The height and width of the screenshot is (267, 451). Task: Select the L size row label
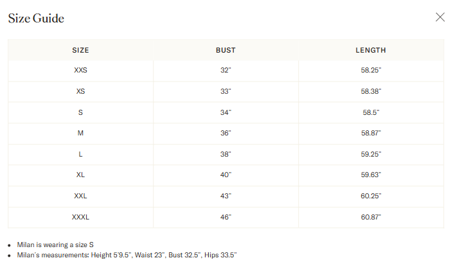coord(80,154)
